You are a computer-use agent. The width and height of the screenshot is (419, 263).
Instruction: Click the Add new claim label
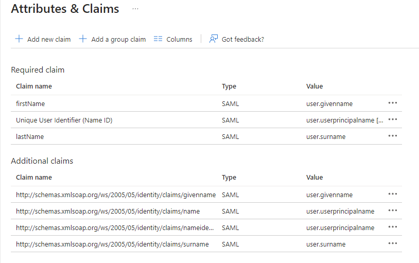click(49, 39)
